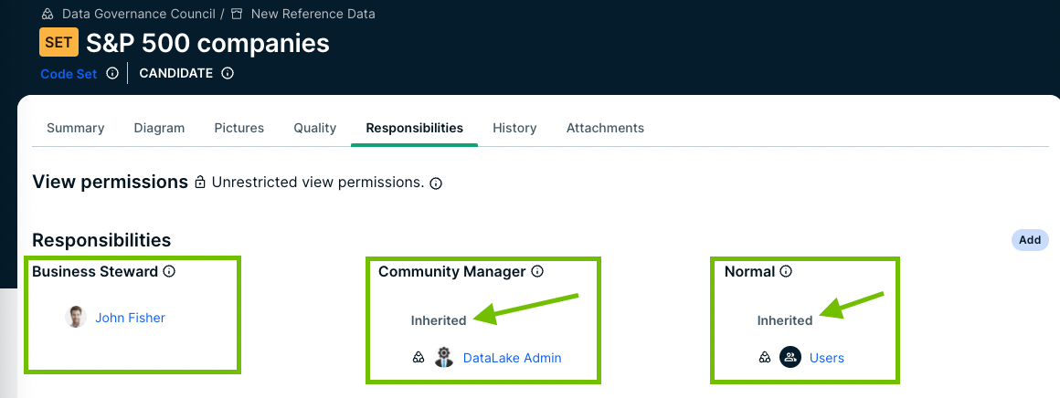Click info icon next to Business Steward
Viewport: 1060px width, 398px height.
pyautogui.click(x=169, y=271)
